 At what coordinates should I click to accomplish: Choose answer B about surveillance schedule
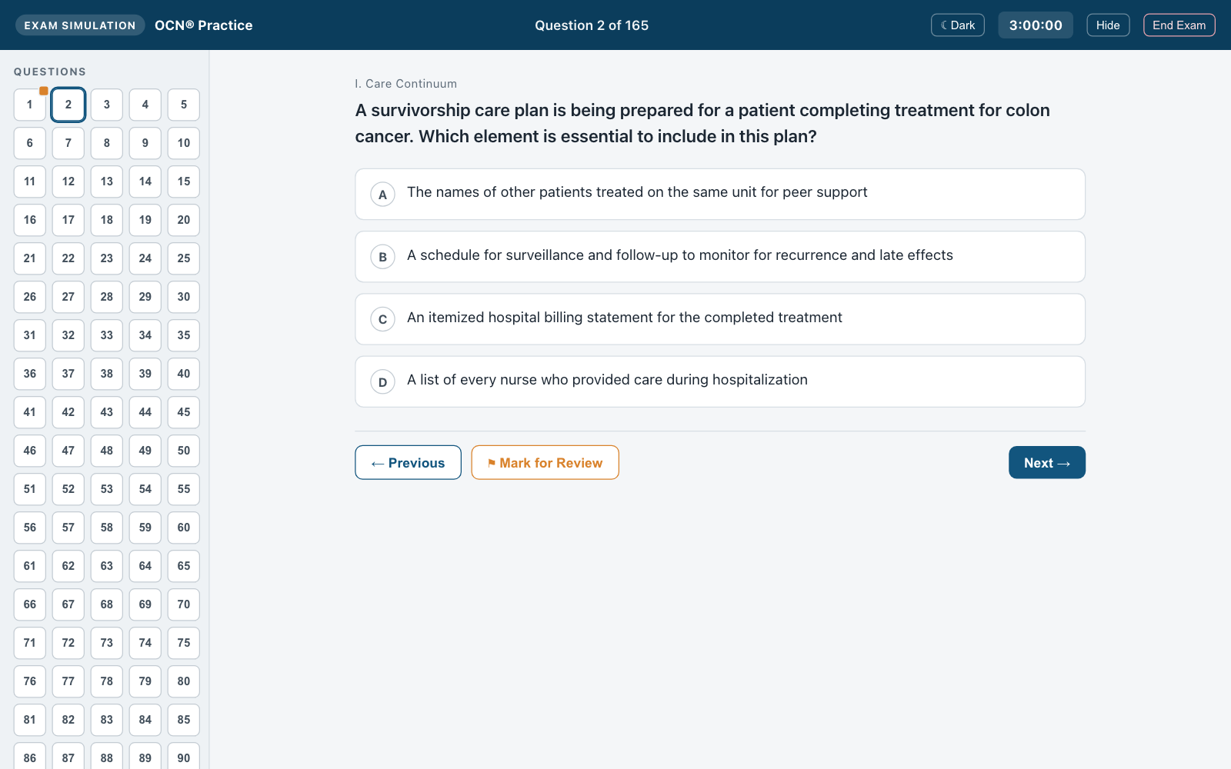(720, 257)
